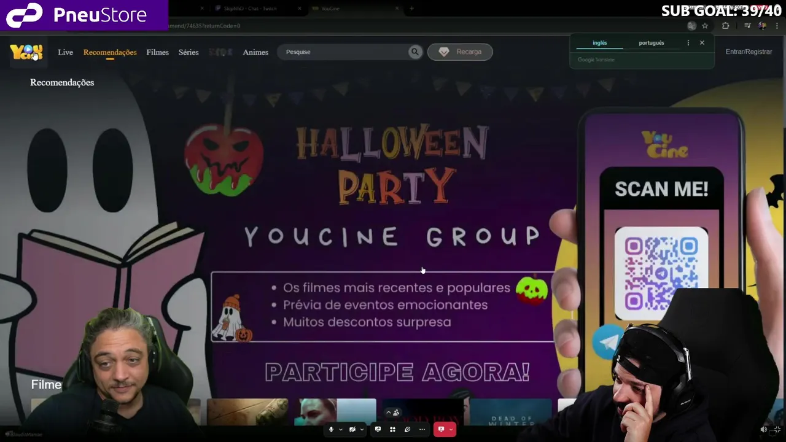This screenshot has height=442, width=786.
Task: Click the Entrar/Registrar login link
Action: click(749, 52)
